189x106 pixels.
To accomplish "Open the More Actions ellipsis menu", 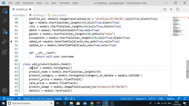I will (x=184, y=9).
